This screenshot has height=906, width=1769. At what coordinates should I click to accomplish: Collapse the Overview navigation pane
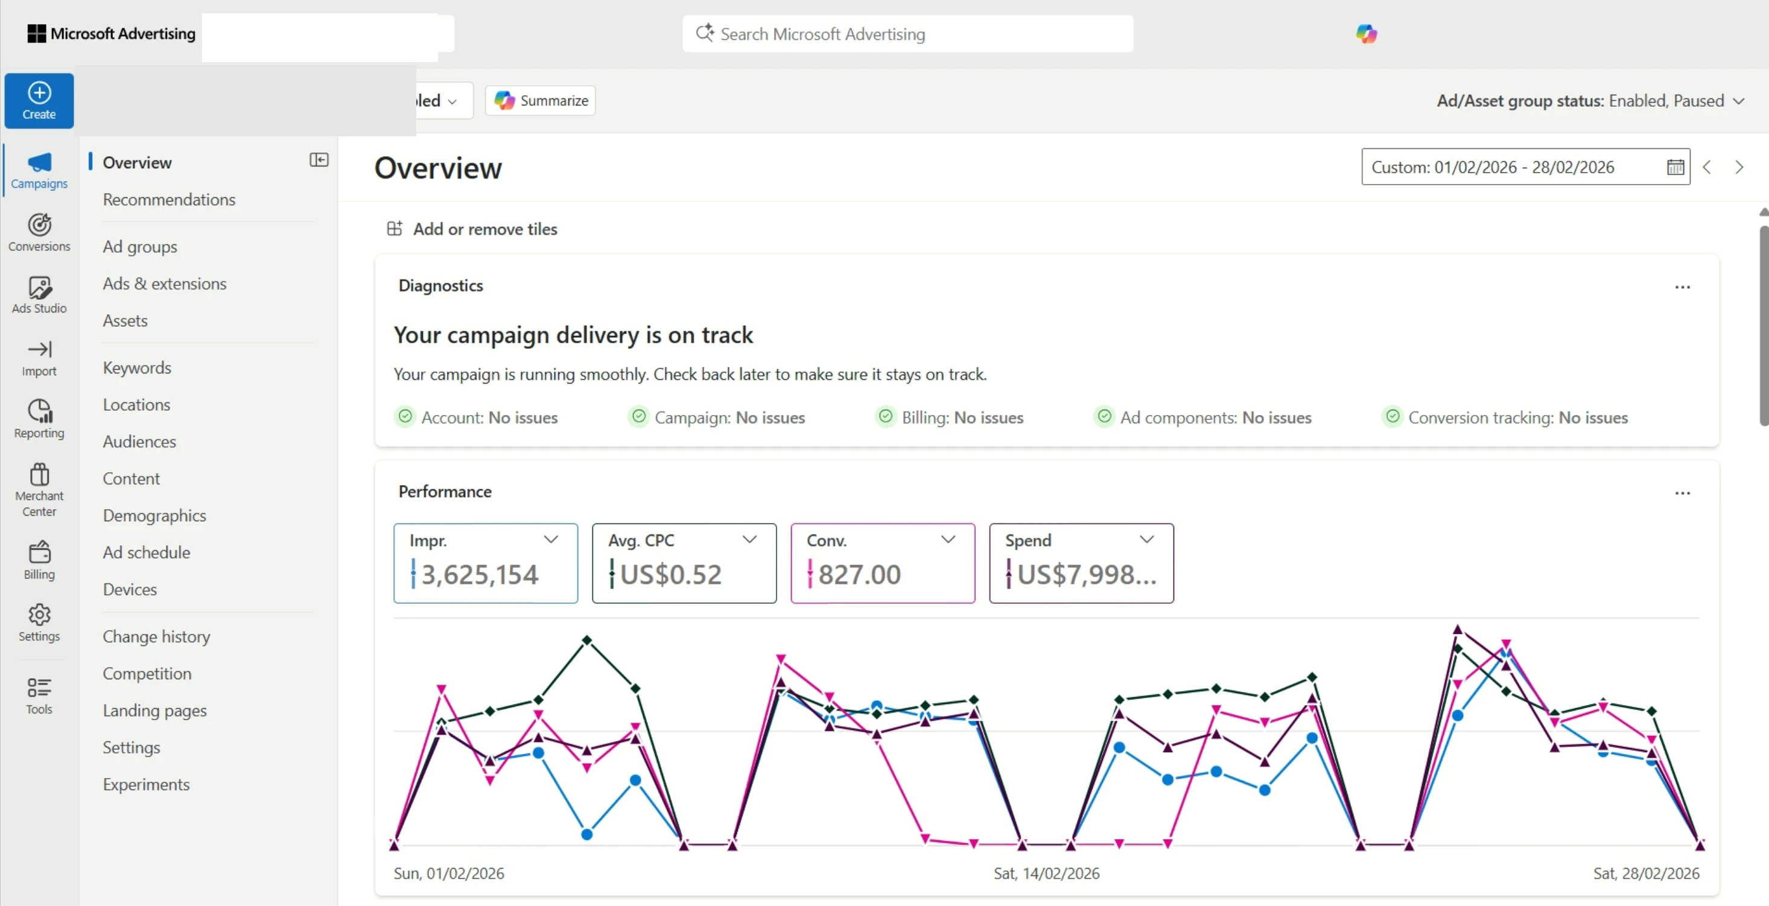point(319,160)
